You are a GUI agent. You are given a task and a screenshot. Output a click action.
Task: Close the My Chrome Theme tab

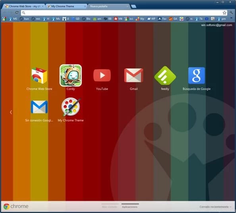pyautogui.click(x=85, y=6)
